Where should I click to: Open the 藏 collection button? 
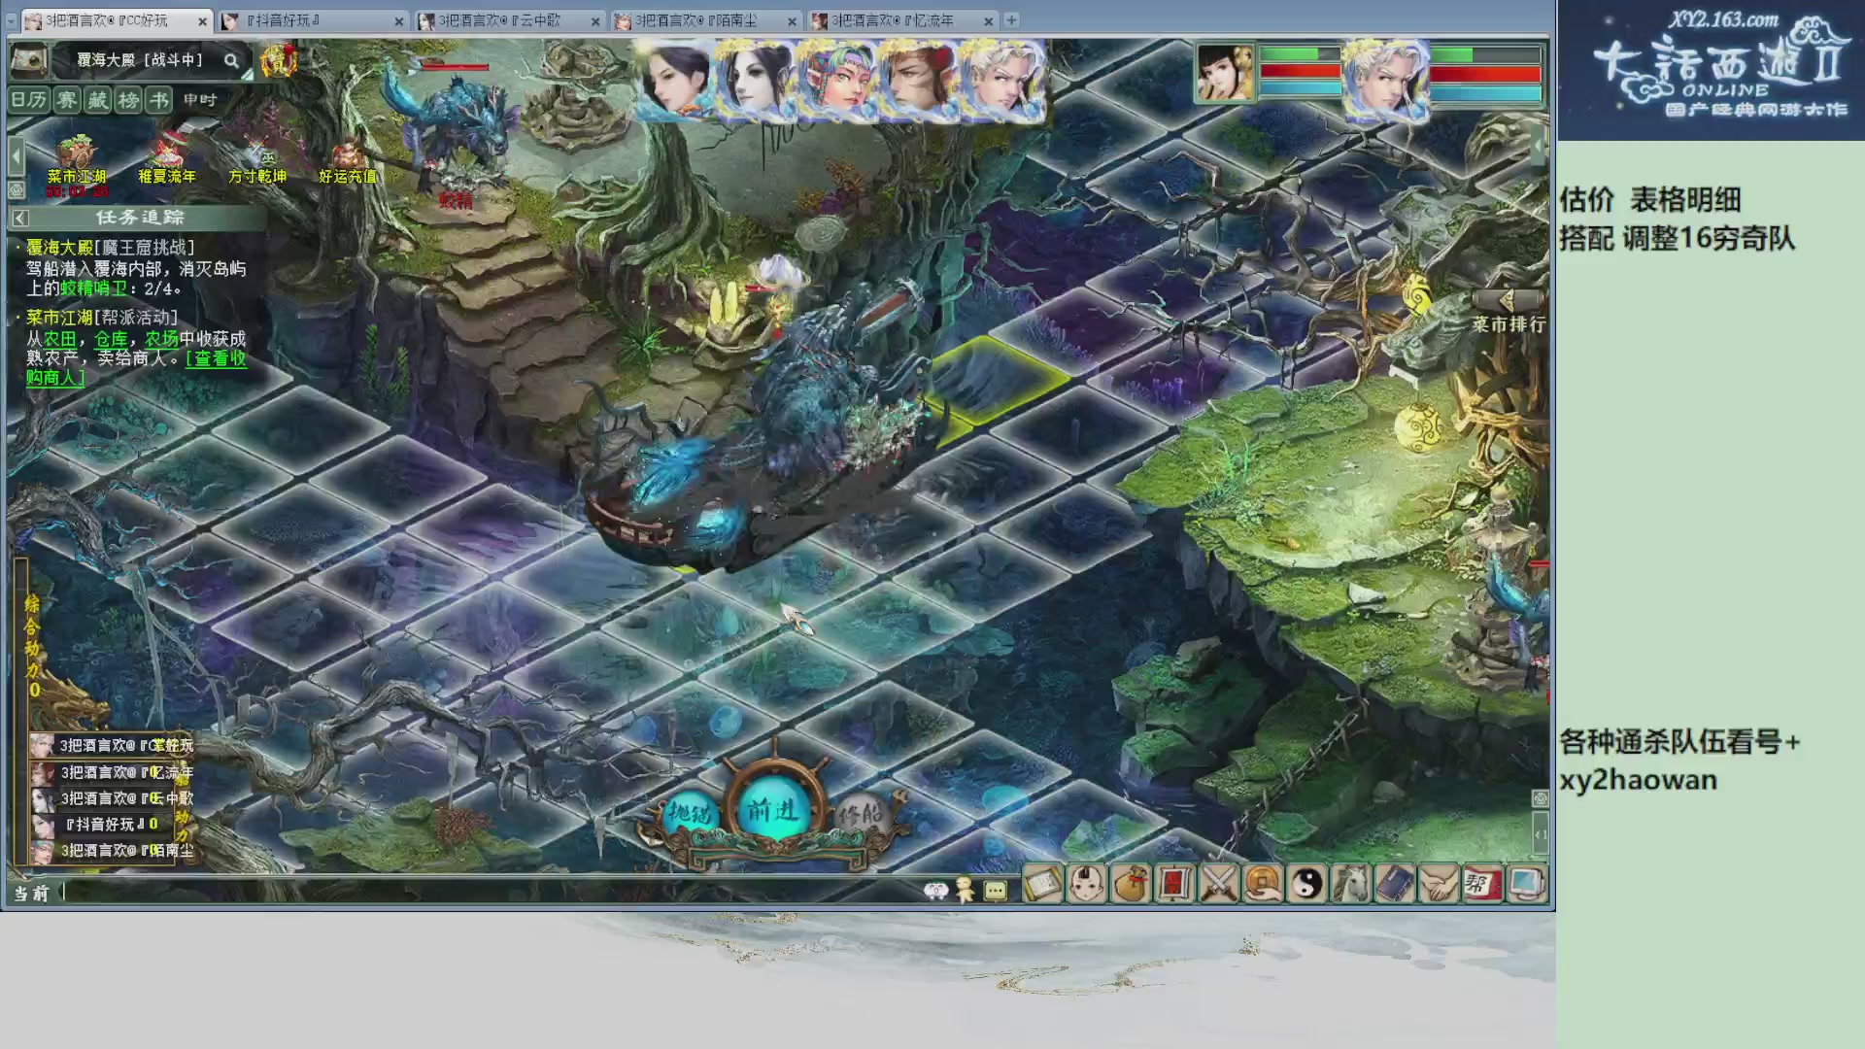pyautogui.click(x=97, y=100)
